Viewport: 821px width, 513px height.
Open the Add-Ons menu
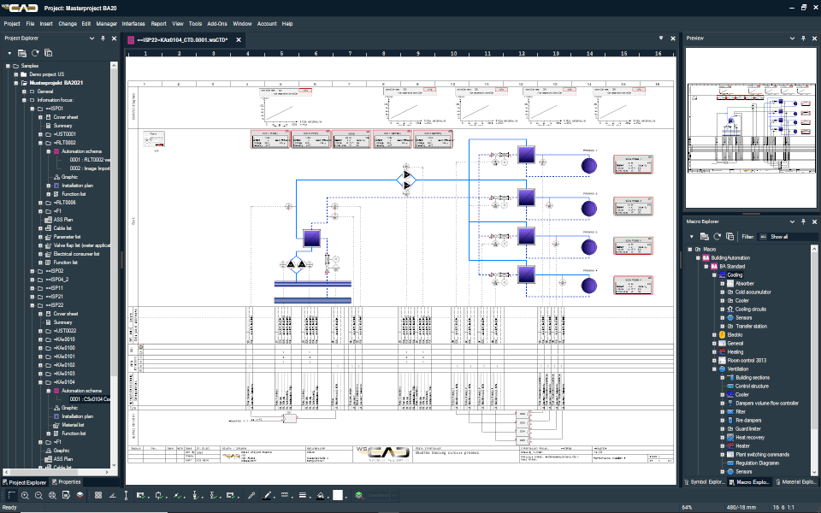217,24
